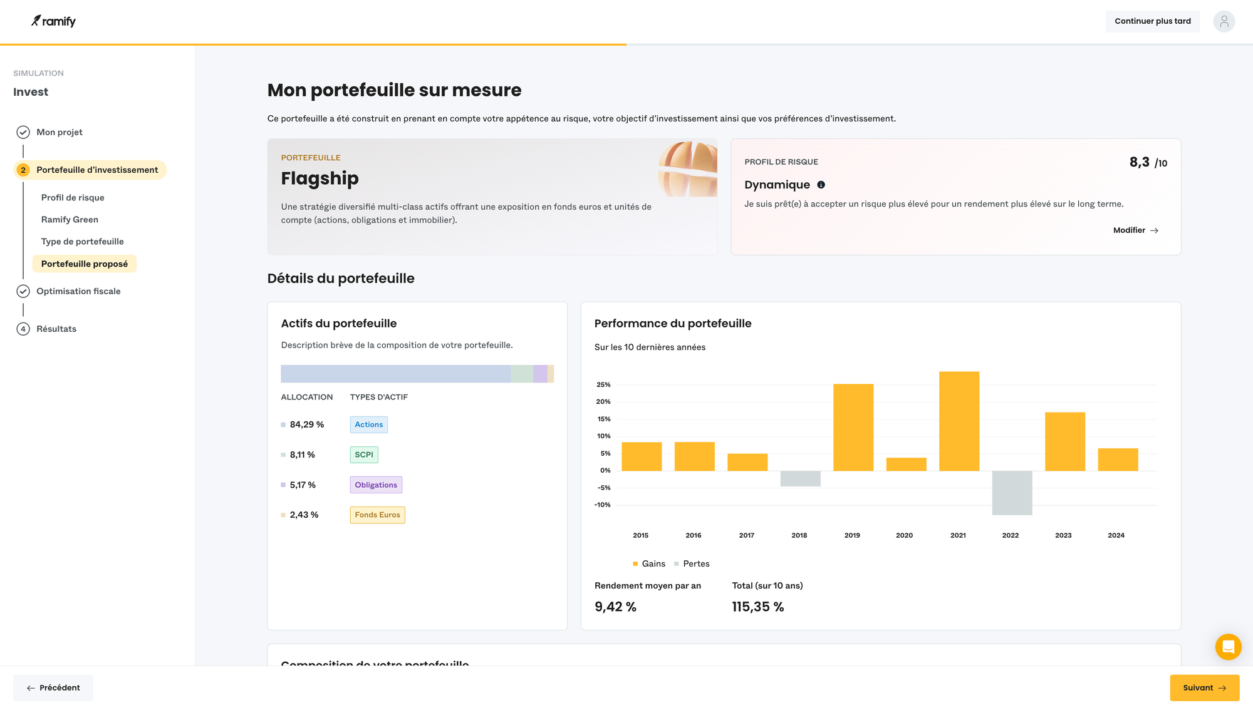Viewport: 1253px width, 710px height.
Task: Click the step 2 number badge
Action: click(23, 170)
